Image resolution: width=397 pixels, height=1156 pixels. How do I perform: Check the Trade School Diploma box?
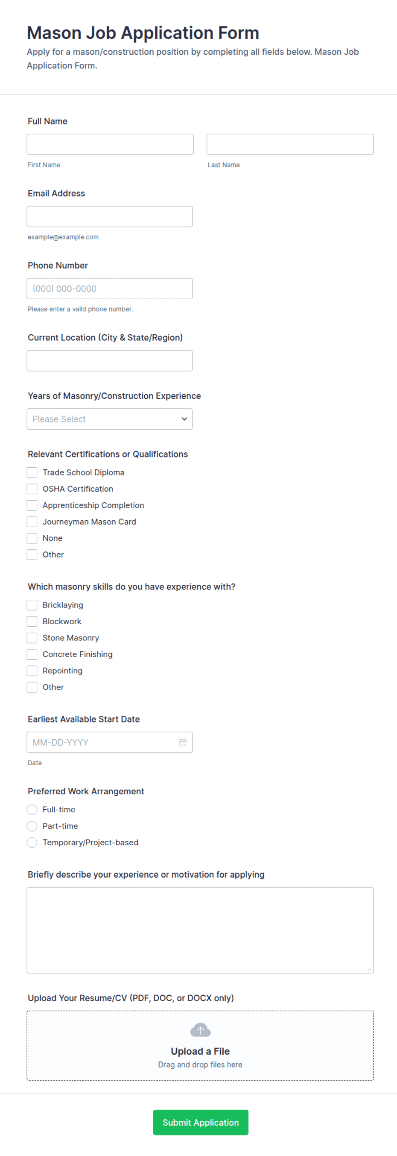[x=32, y=472]
